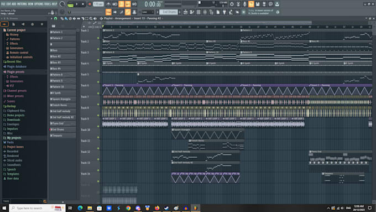Click the orange question mark help icon
Viewport: 376px width, 212px height.
[x=251, y=4]
